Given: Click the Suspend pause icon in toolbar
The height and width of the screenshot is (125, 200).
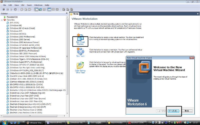Looking at the screenshot, I should (7, 9).
